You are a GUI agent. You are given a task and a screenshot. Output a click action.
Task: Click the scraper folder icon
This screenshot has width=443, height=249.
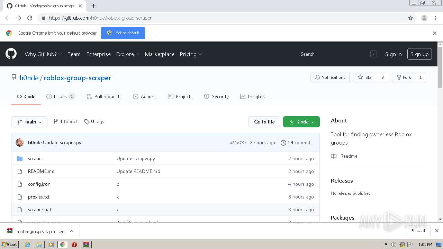pos(20,159)
